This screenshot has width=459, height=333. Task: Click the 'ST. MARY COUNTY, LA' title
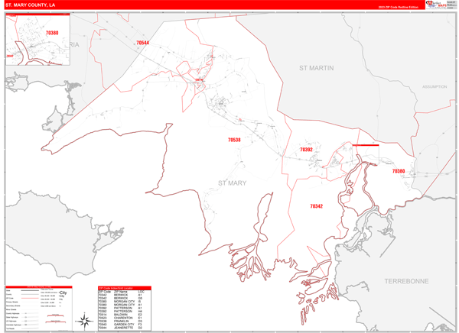[30, 5]
